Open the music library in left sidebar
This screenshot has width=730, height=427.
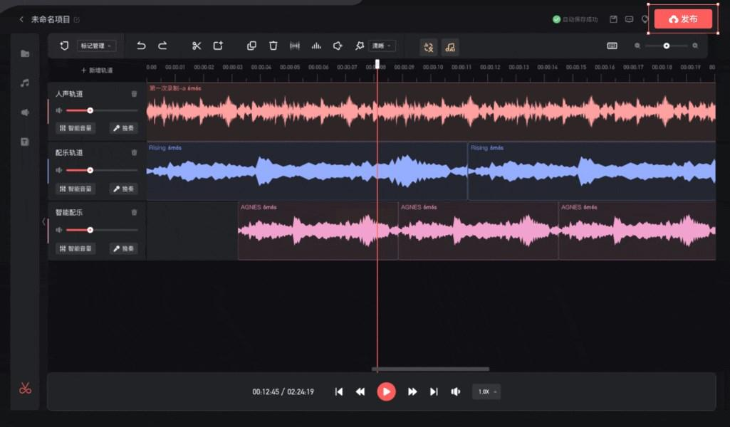tap(25, 83)
